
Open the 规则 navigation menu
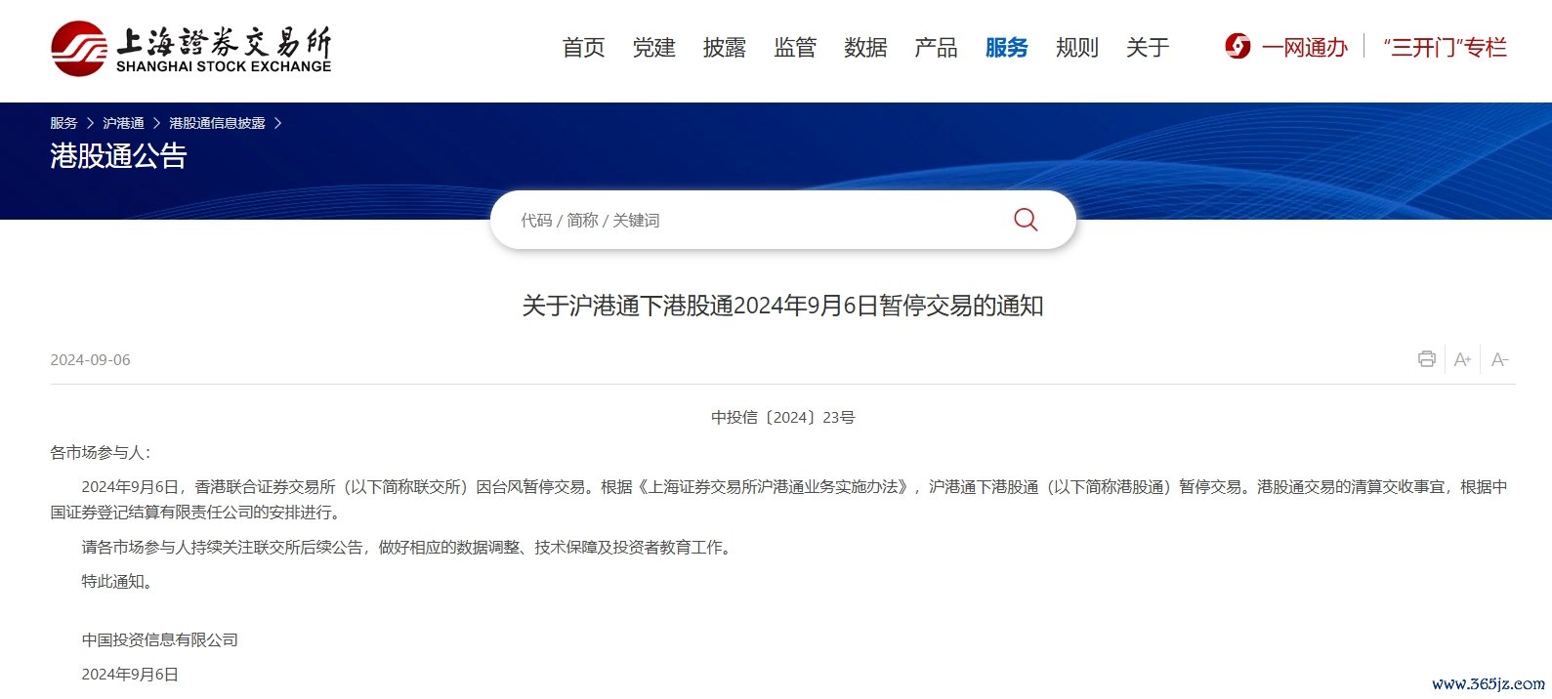[1076, 48]
